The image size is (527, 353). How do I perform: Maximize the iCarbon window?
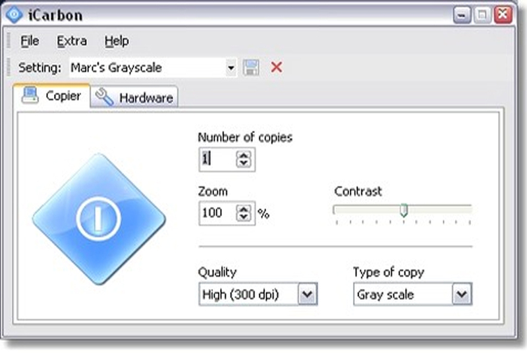(x=482, y=15)
